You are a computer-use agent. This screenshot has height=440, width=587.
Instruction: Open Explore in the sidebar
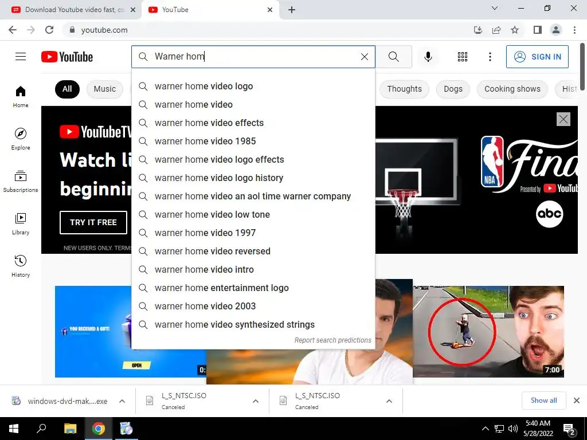point(21,139)
